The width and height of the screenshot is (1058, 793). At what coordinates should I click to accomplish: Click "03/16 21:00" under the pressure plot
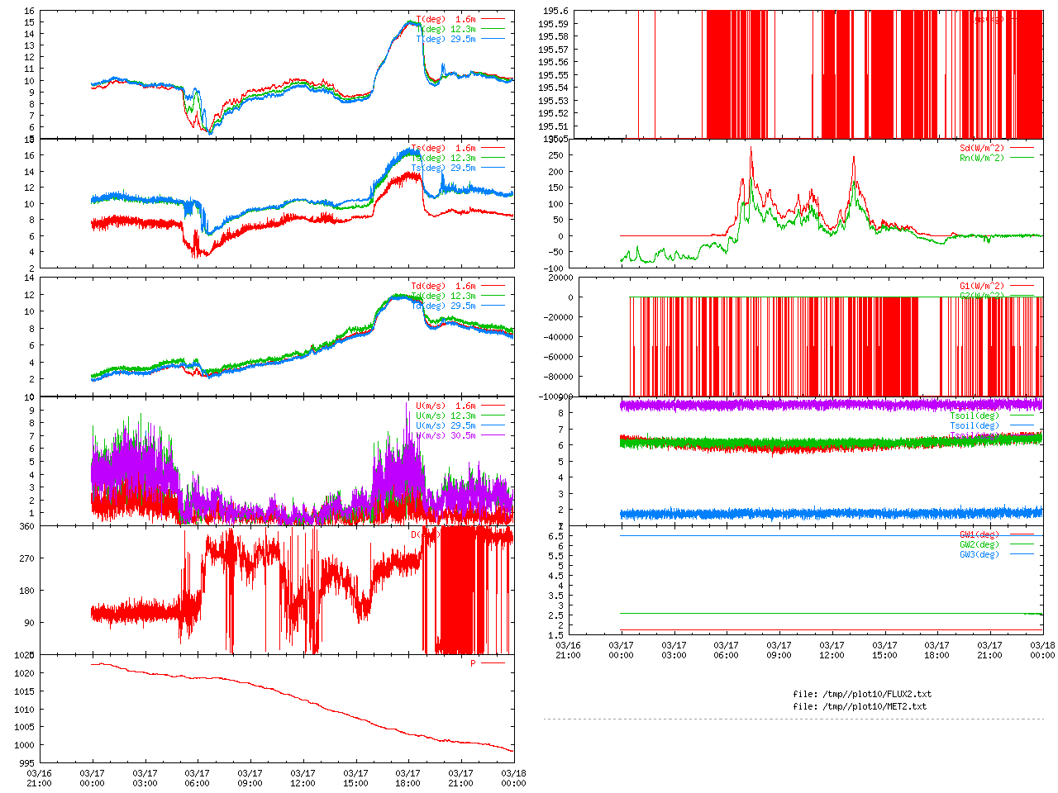click(39, 779)
